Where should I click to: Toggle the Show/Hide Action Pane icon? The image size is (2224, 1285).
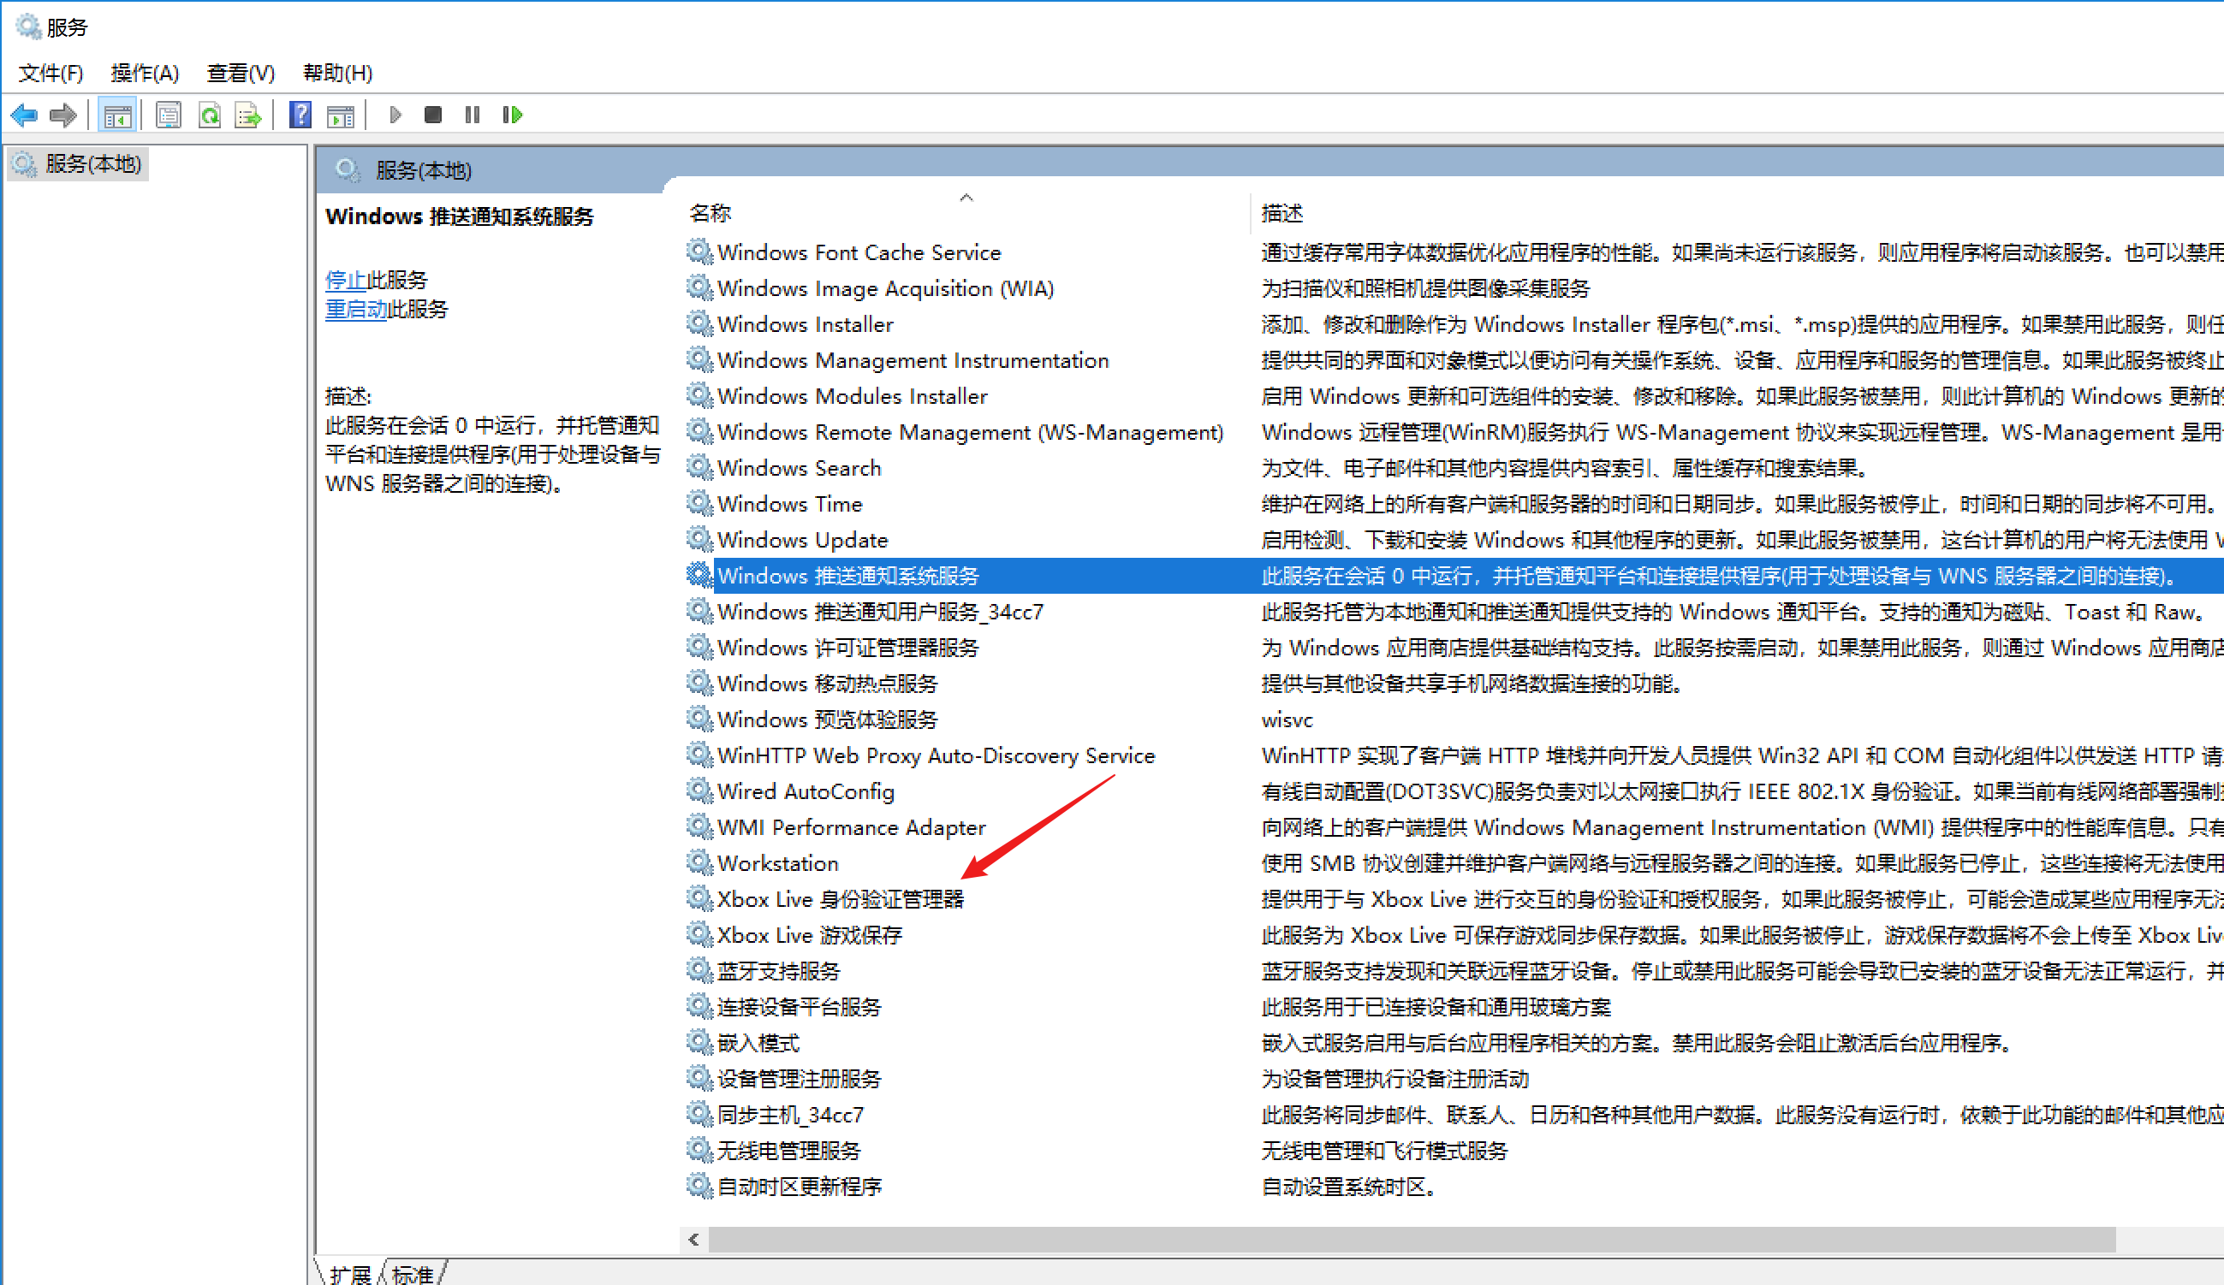(340, 115)
